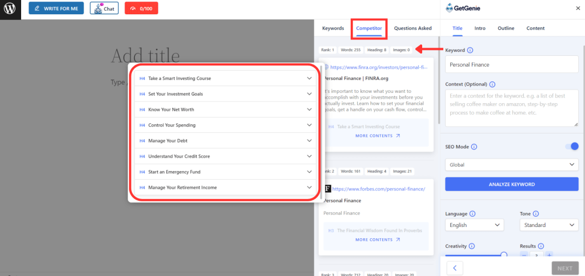The width and height of the screenshot is (585, 276).
Task: Open the WordPress logo menu
Action: tap(10, 8)
